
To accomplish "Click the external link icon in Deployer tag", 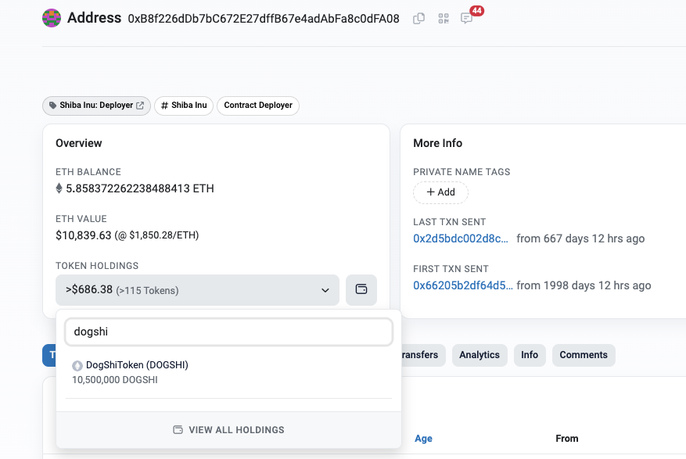I will pos(140,106).
